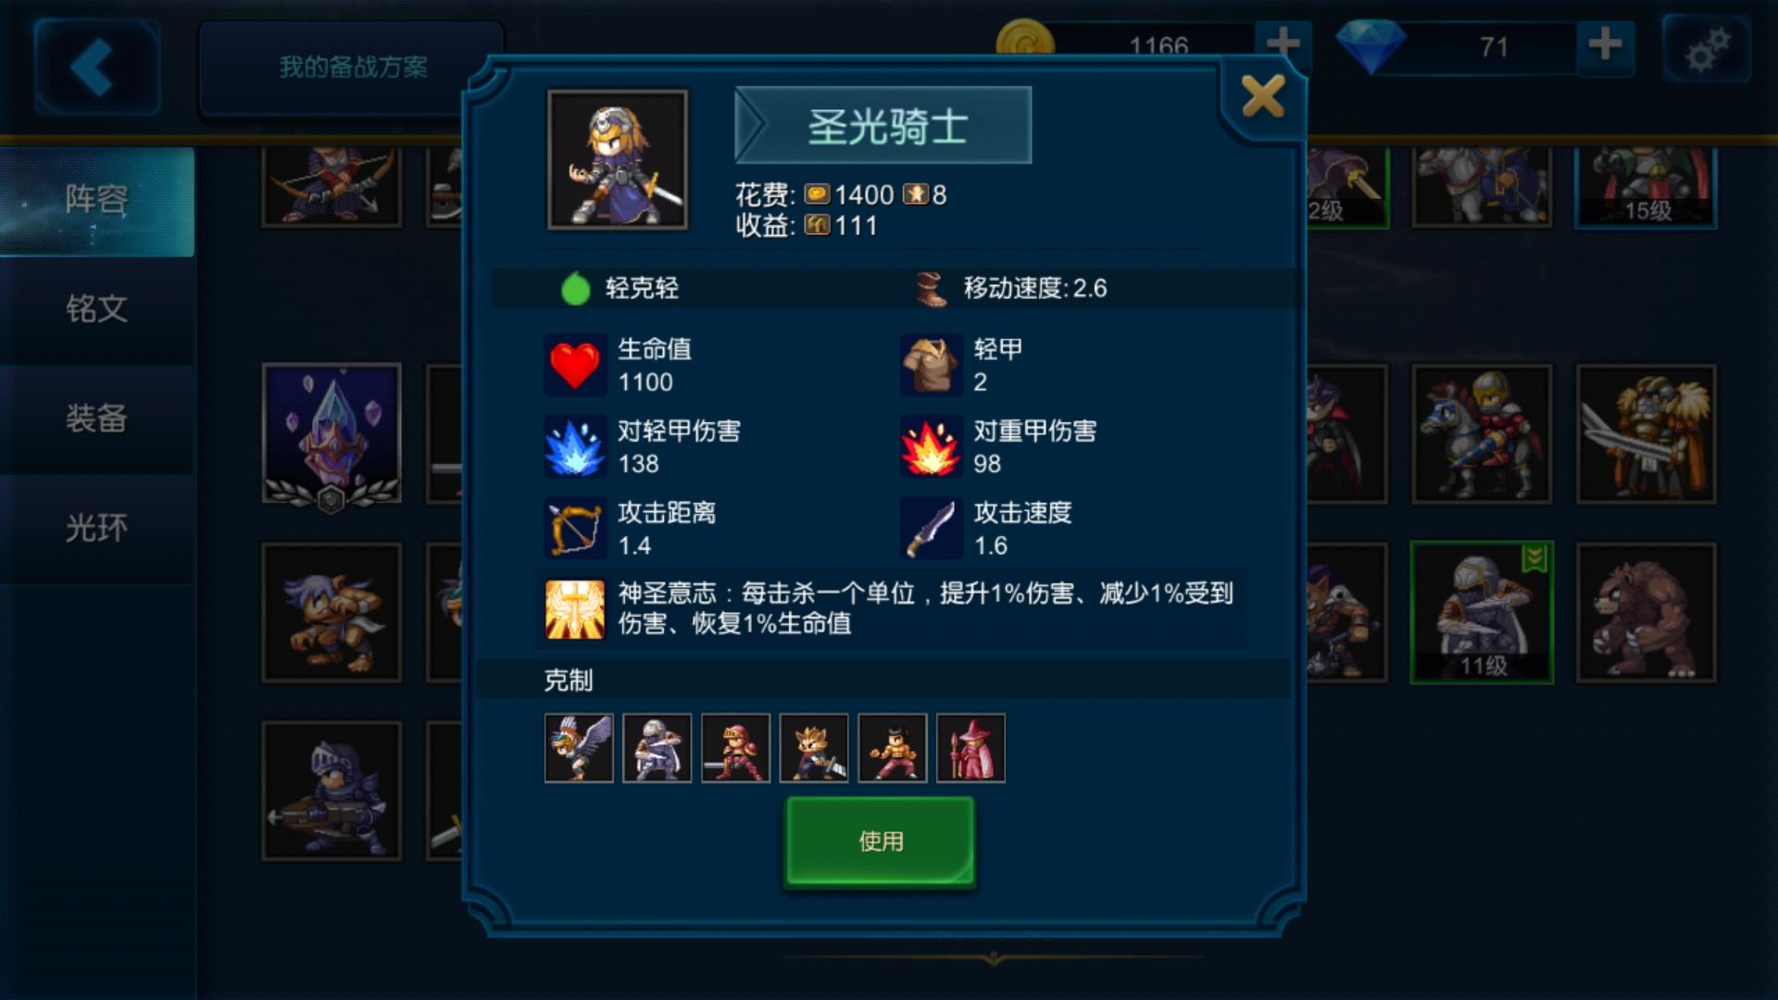Go back with the arrow icon

coord(96,67)
